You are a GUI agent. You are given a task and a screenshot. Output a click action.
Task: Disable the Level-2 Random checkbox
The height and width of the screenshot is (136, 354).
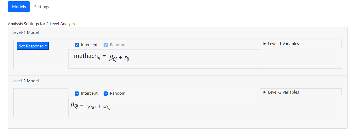point(106,93)
